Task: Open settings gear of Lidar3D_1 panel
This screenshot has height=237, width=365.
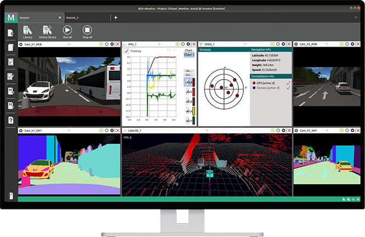Action: [x=284, y=131]
